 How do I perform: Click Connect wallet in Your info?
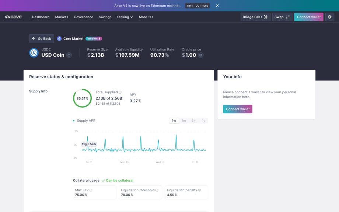coord(238,109)
